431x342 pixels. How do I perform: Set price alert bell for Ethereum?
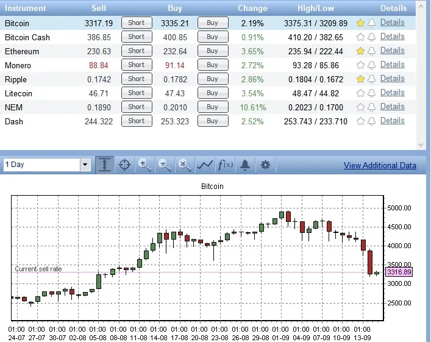point(372,51)
